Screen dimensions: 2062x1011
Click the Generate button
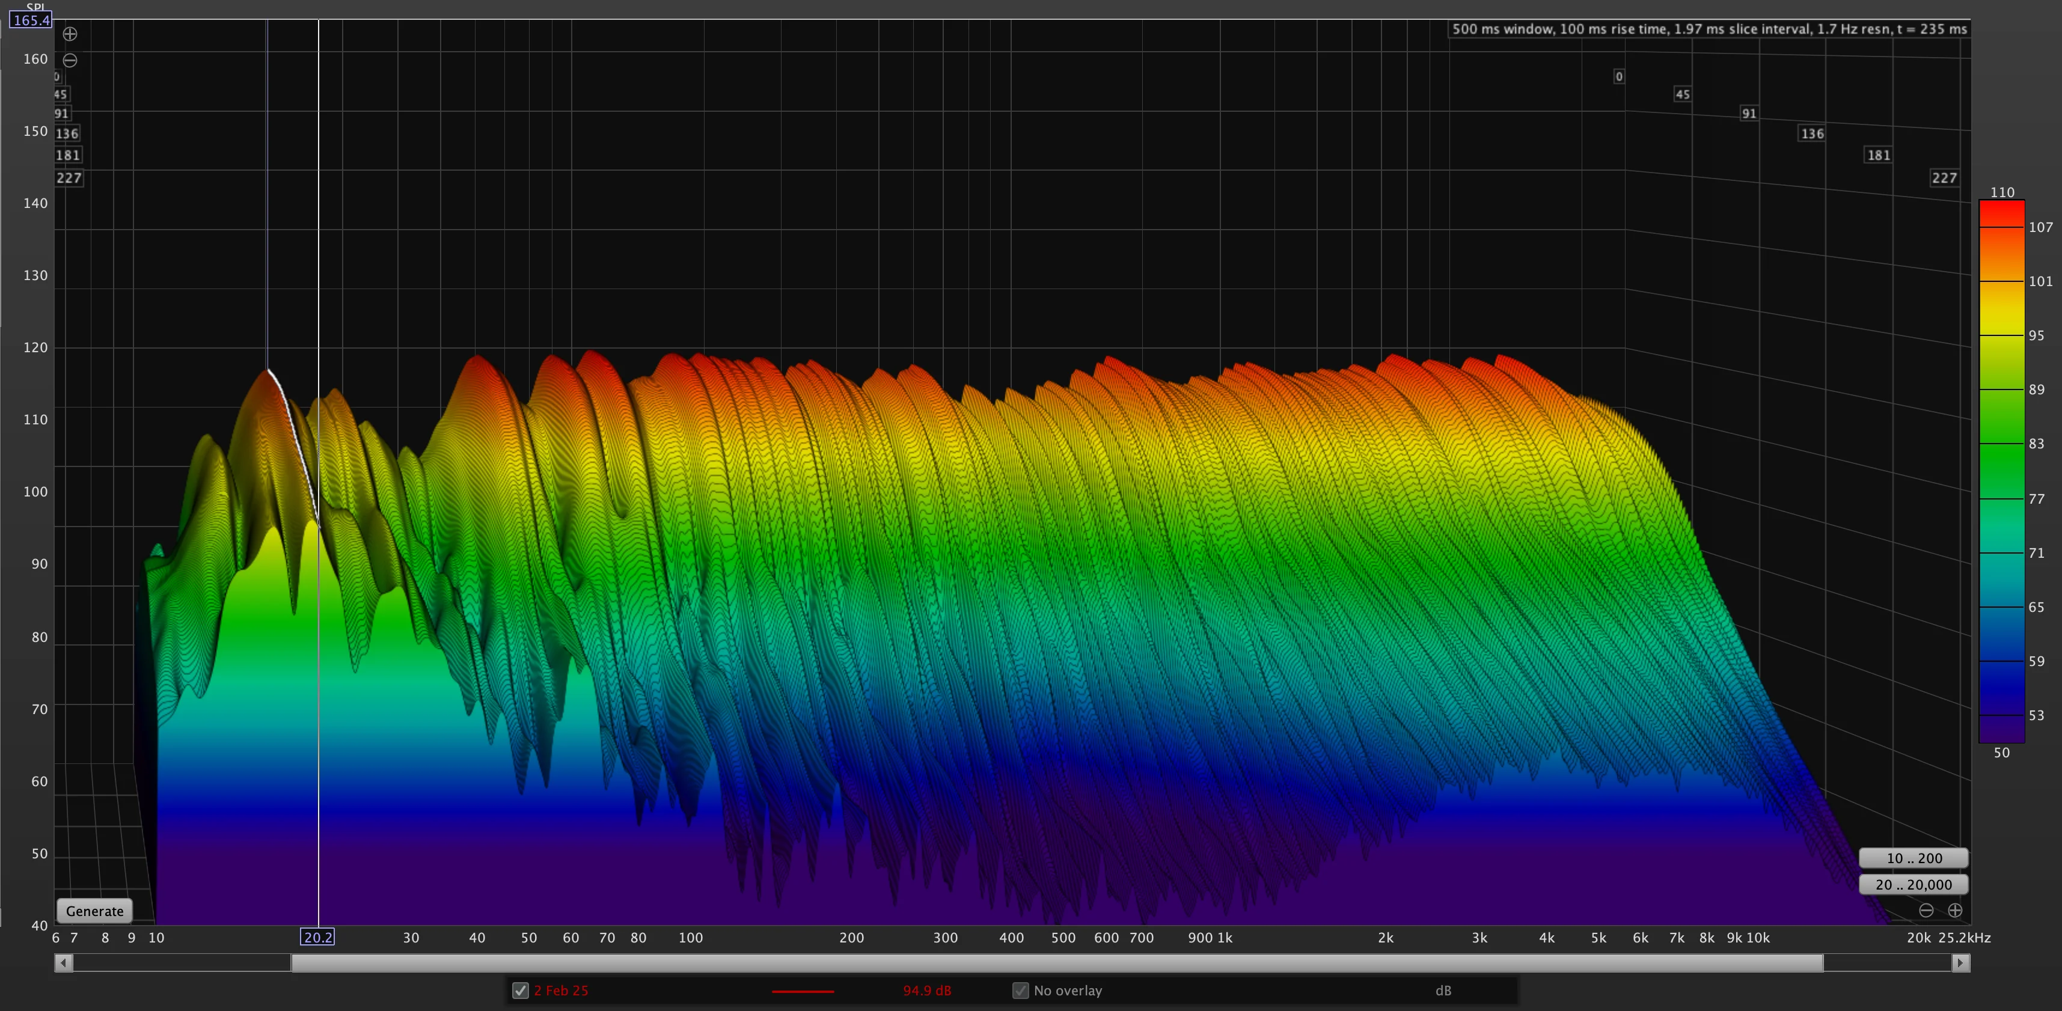[94, 911]
